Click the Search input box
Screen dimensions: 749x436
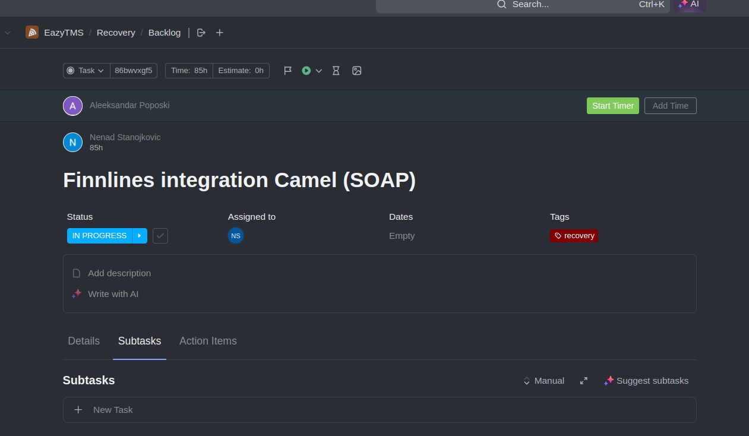click(x=523, y=5)
